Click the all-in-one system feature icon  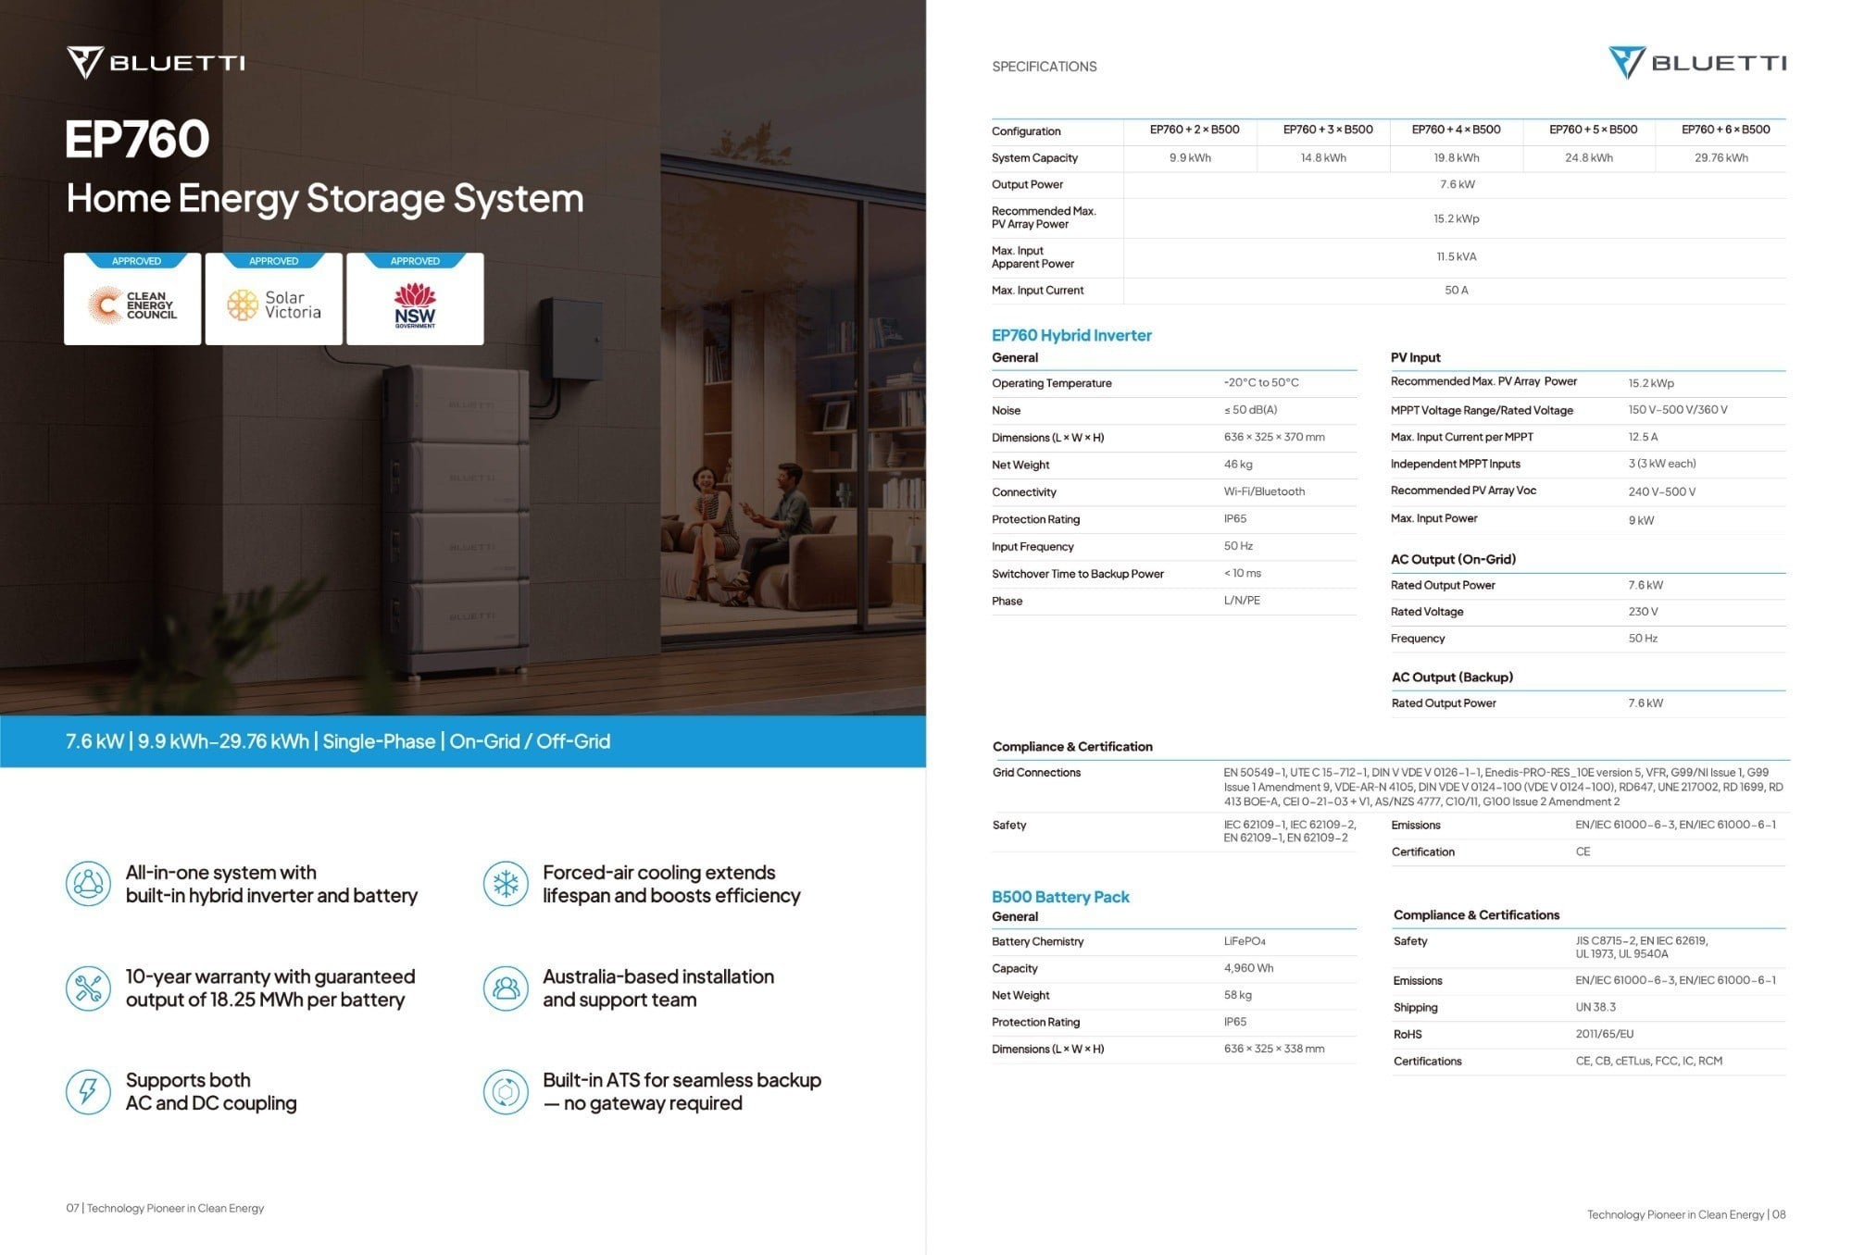(88, 883)
